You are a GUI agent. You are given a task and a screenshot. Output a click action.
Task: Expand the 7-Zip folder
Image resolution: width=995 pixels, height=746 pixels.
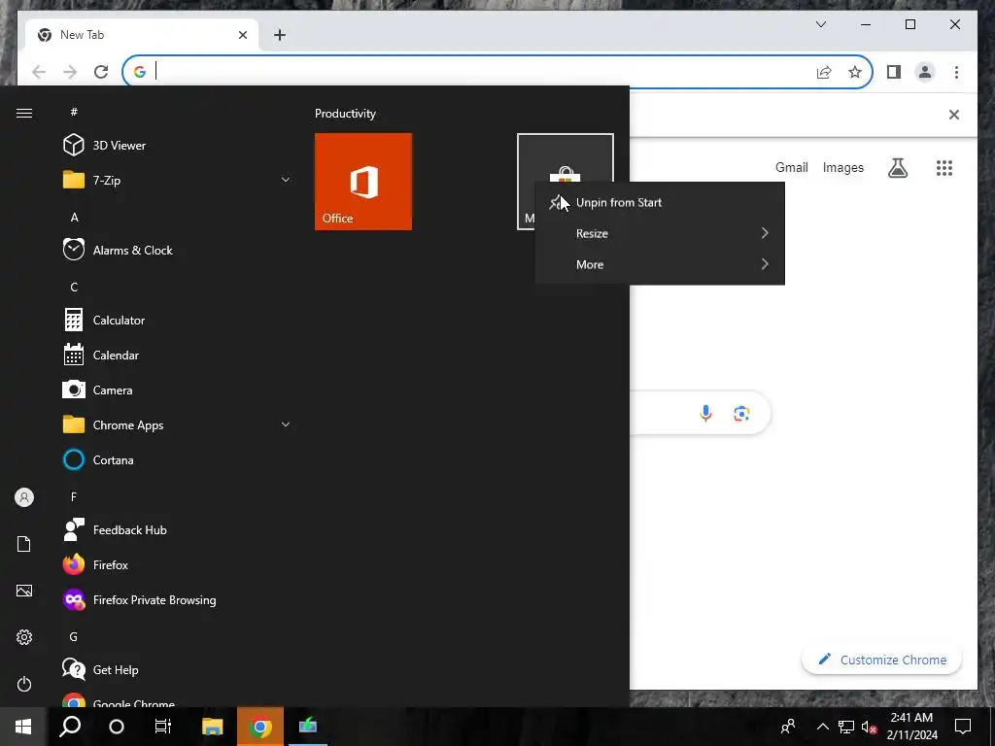click(178, 180)
